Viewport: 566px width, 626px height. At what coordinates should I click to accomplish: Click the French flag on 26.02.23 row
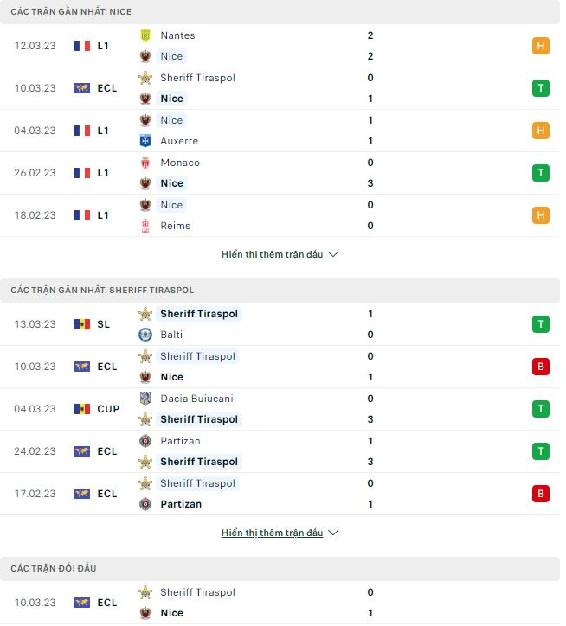(82, 173)
